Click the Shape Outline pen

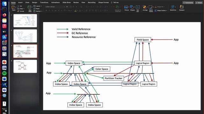tap(156, 10)
